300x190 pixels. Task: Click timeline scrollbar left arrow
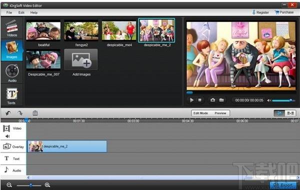point(28,178)
